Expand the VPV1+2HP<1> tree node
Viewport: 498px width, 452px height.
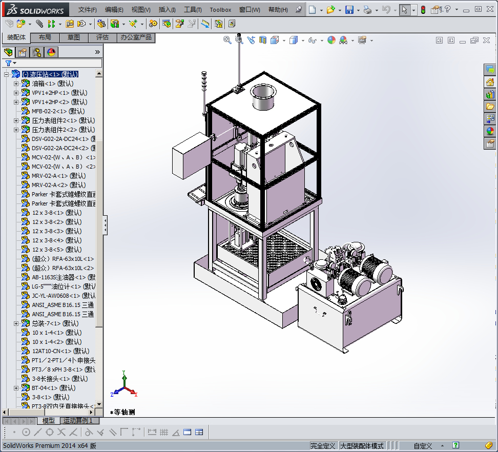tap(16, 93)
